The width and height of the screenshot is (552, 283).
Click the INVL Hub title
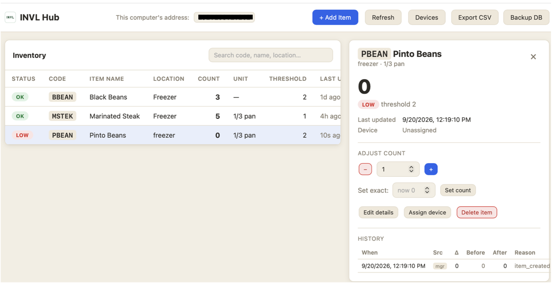pyautogui.click(x=40, y=17)
